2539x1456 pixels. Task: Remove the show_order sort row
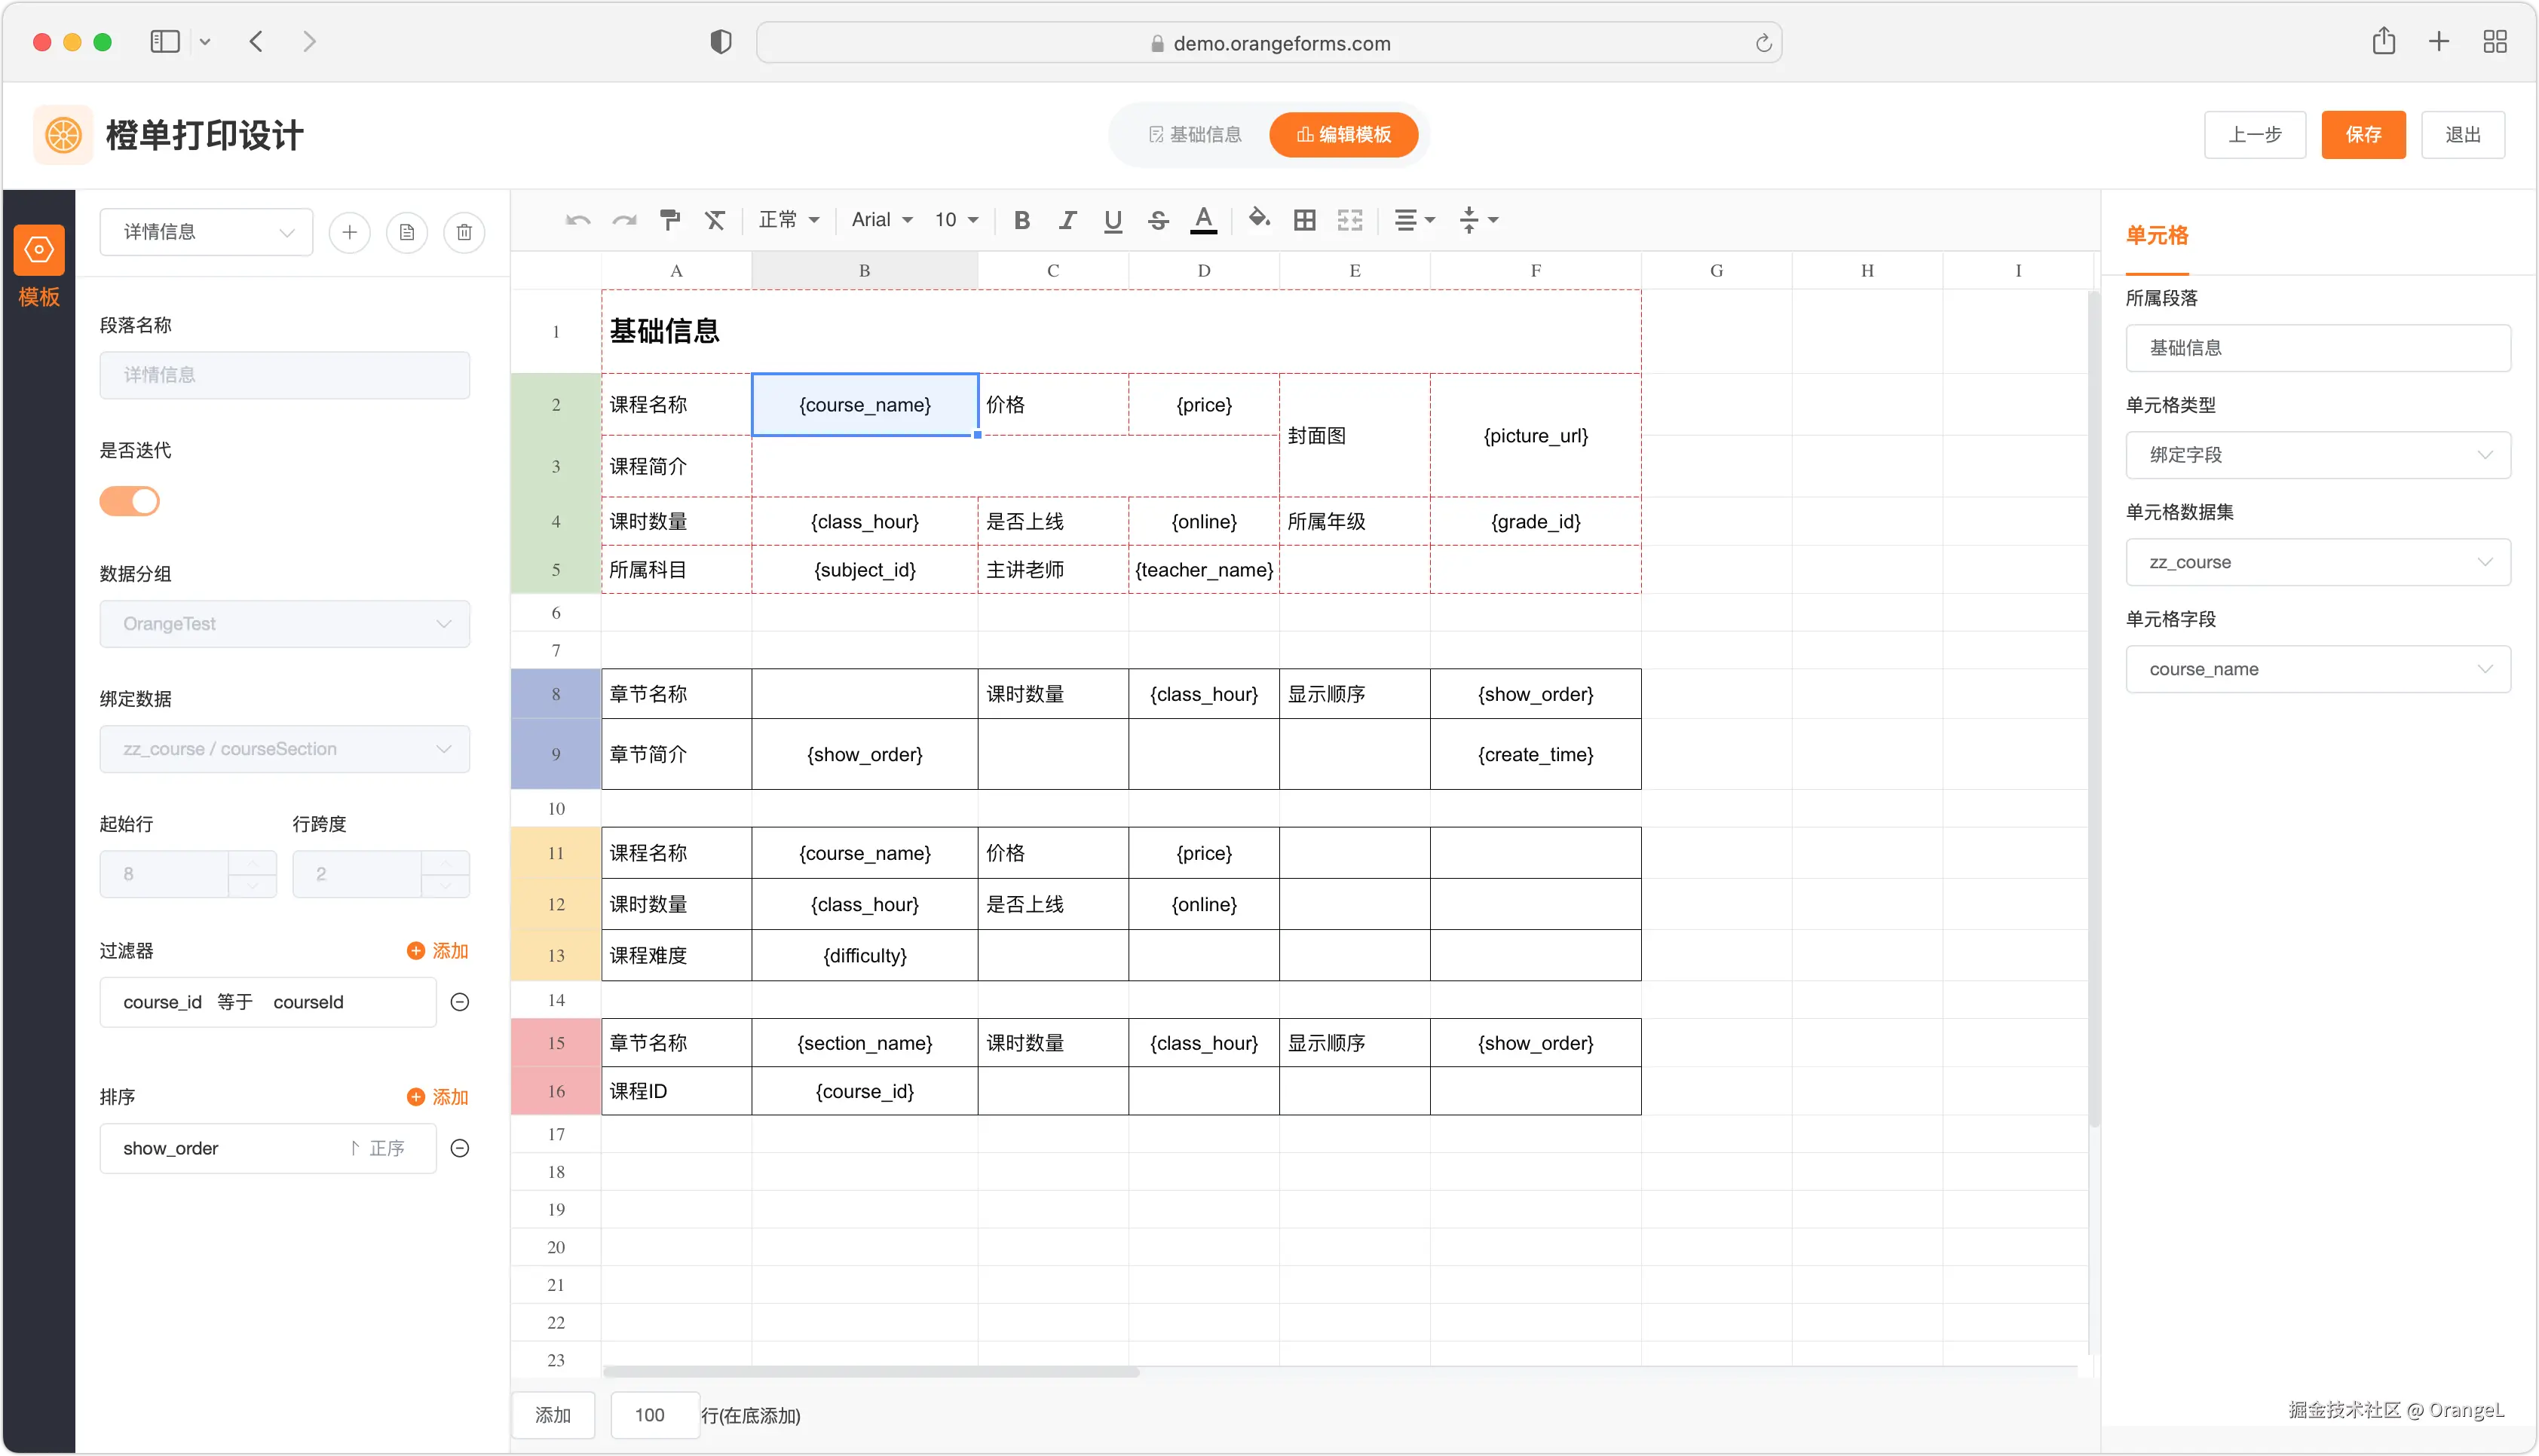point(460,1148)
